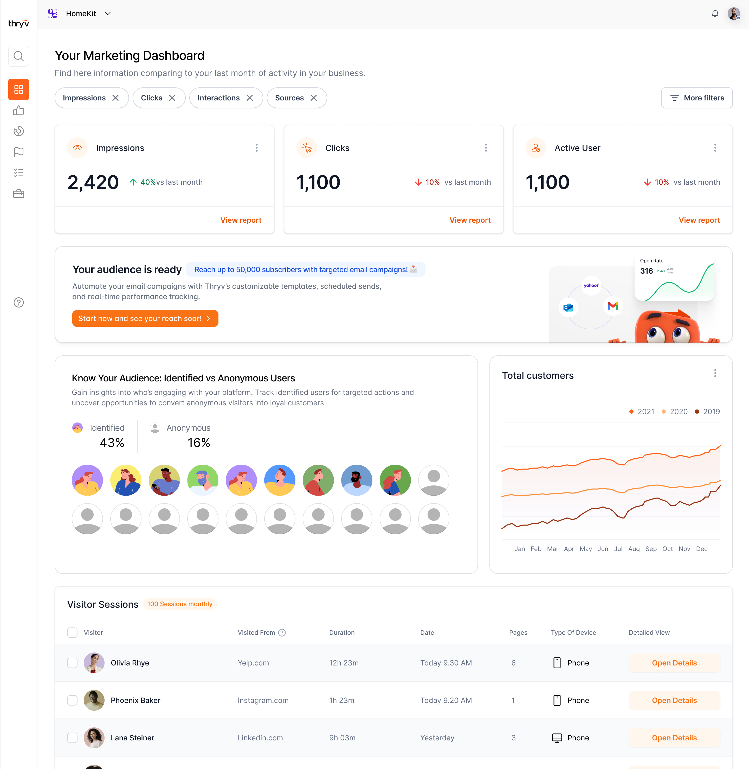Click the subscribers email campaign banner text
This screenshot has width=749, height=769.
pyautogui.click(x=306, y=270)
